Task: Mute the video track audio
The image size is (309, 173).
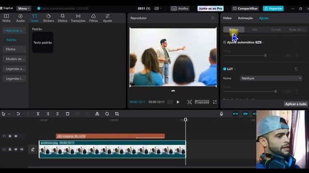Action: click(22, 149)
